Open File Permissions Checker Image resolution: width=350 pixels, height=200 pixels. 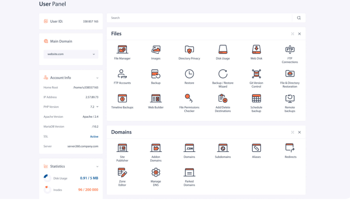point(189,99)
